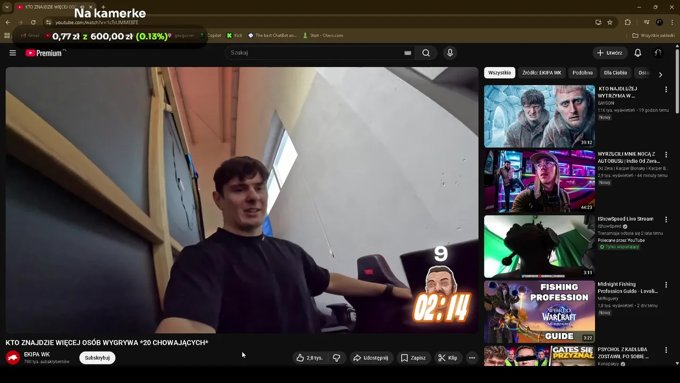The width and height of the screenshot is (680, 383).
Task: Like the video with thumbs up
Action: (310, 358)
